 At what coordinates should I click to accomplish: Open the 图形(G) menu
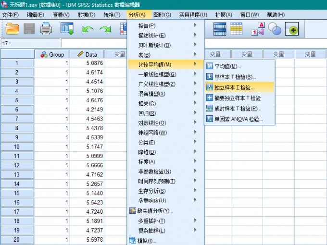coord(162,15)
